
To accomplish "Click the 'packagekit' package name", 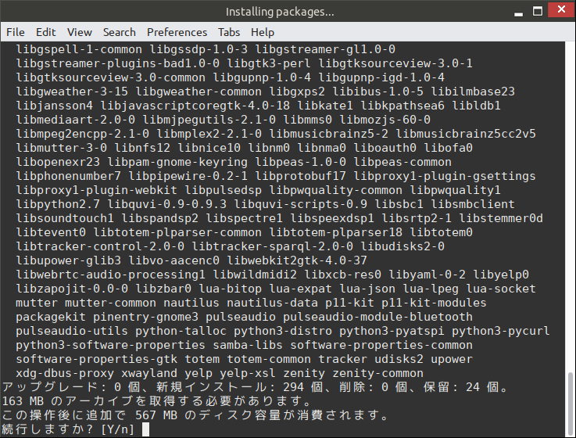I will pyautogui.click(x=51, y=317).
